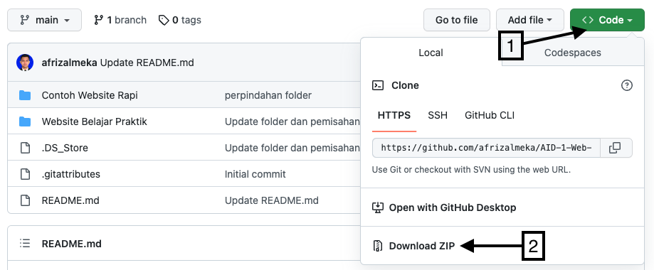Click the terminal icon beside Clone

(378, 85)
